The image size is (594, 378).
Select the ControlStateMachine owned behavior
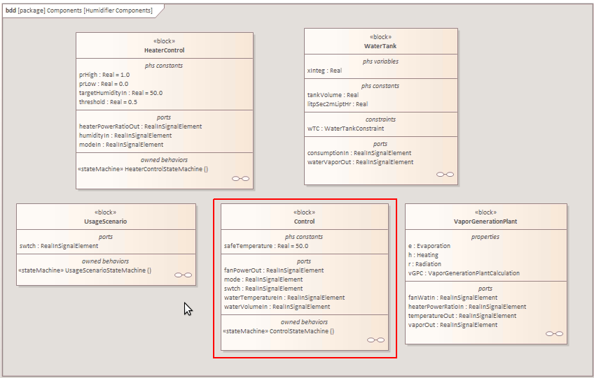coord(278,331)
